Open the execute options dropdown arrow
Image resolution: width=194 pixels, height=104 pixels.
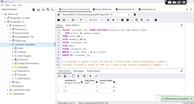(118, 20)
